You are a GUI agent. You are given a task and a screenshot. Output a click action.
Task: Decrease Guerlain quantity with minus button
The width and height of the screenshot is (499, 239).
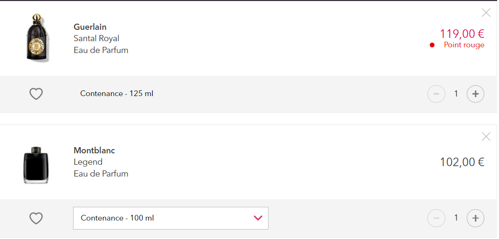point(436,94)
